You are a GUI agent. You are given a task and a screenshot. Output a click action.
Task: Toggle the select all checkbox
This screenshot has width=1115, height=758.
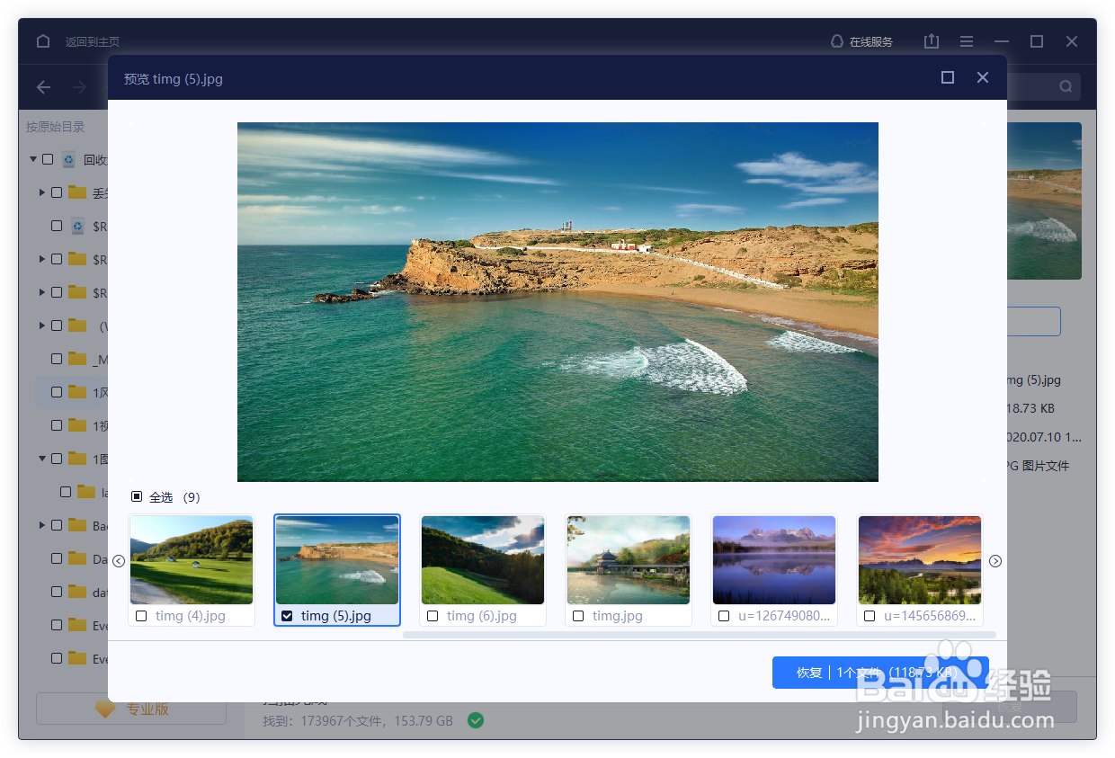pos(137,496)
